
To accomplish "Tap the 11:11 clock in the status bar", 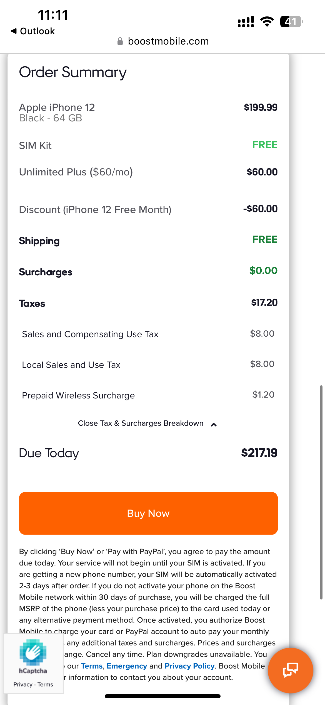I will click(x=53, y=15).
